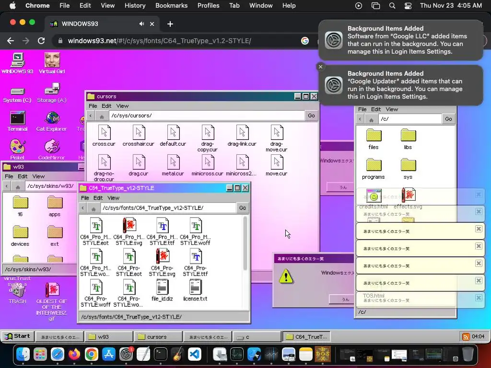Go back in /c/ window
Image resolution: width=491 pixels, height=368 pixels.
[360, 119]
